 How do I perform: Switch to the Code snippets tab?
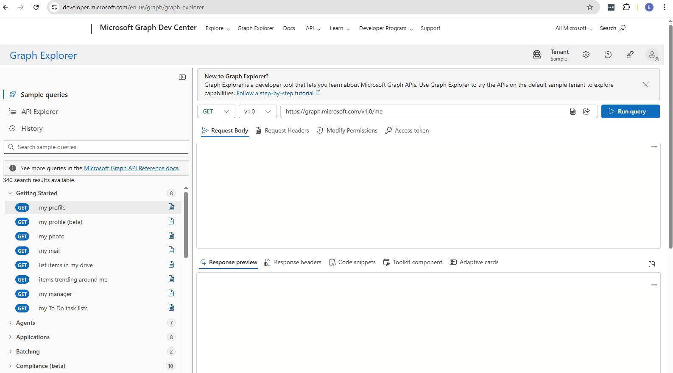pos(352,262)
